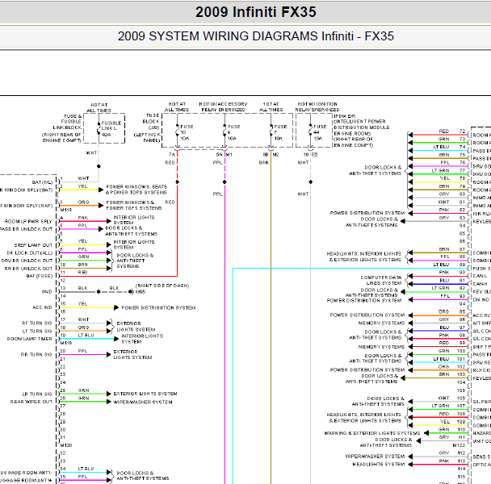Select the "COMPUTER DATA LINES SYSTEM" label
This screenshot has width=491, height=484.
(x=381, y=281)
